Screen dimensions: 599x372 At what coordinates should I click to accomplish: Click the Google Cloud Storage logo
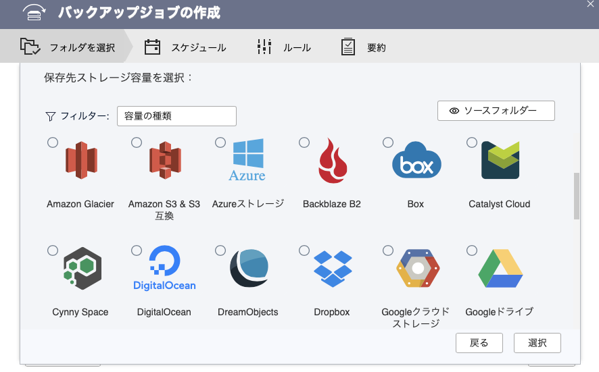(418, 268)
